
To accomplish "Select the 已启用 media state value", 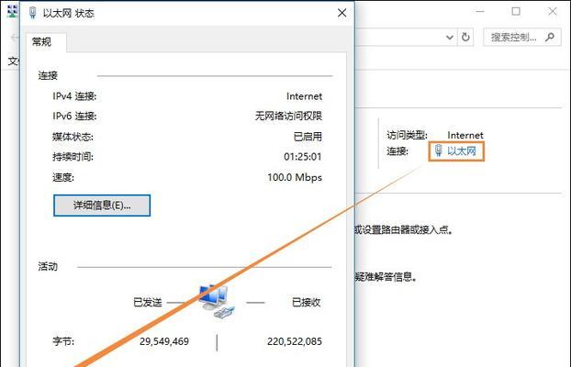I will pos(308,137).
